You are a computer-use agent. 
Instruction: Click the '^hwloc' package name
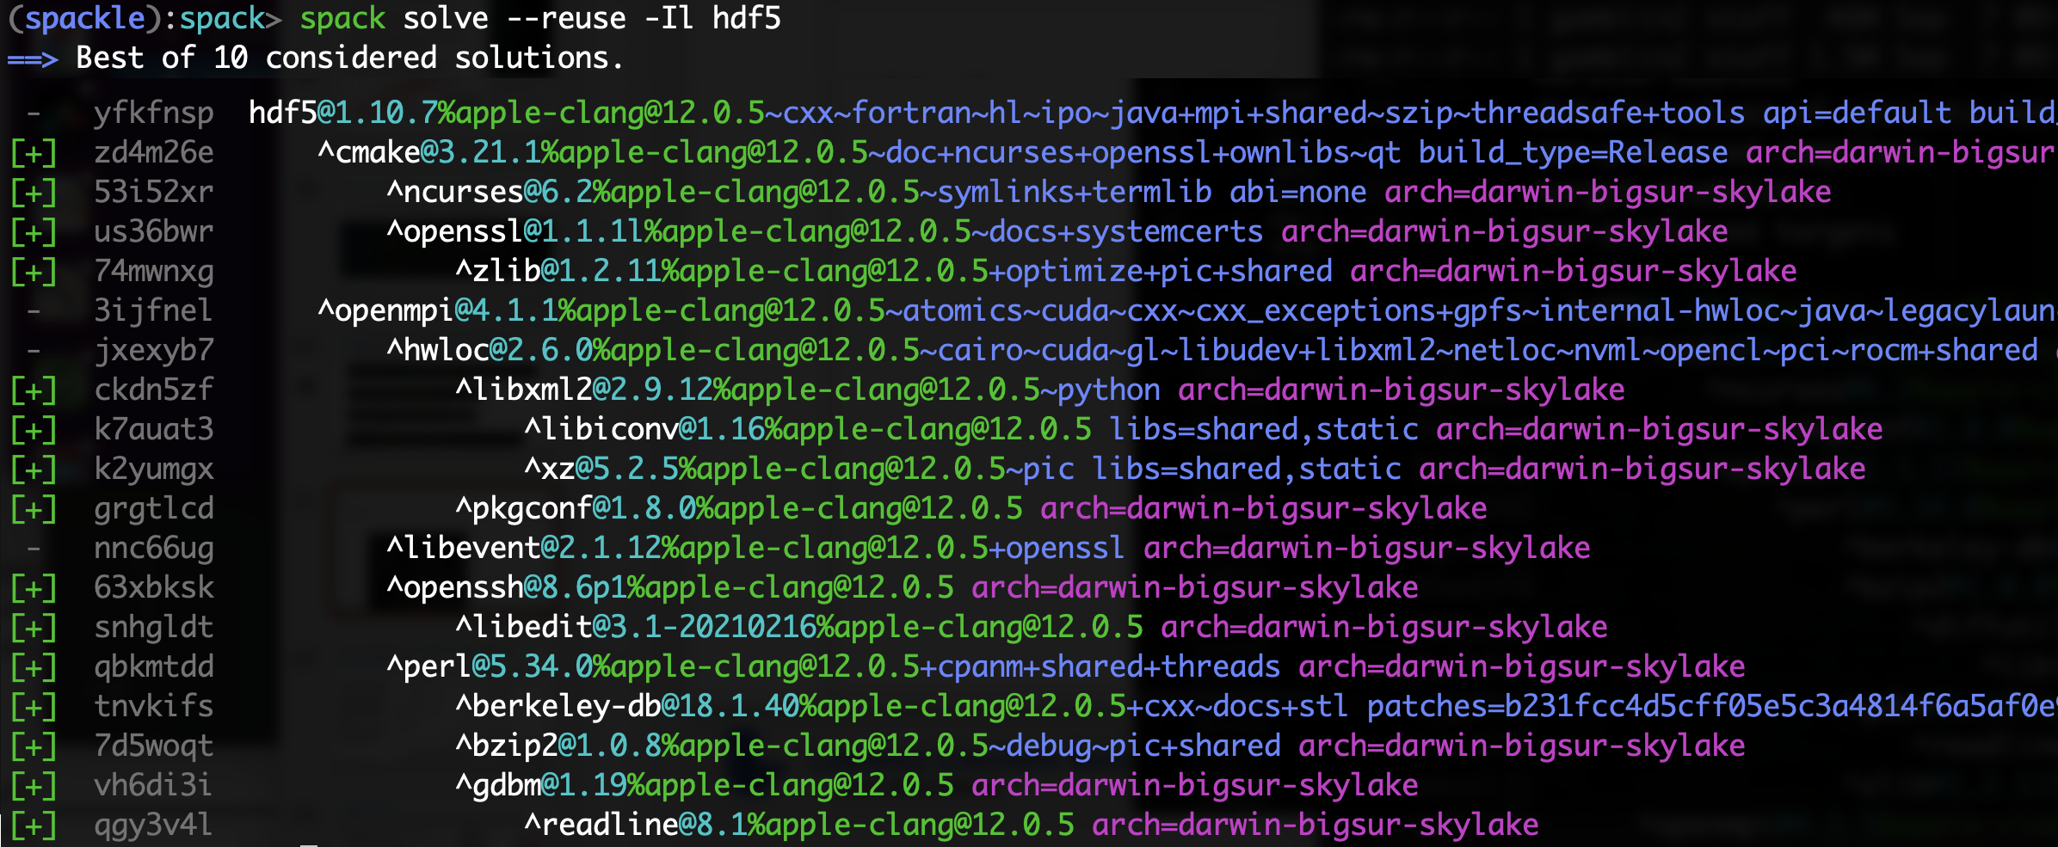click(437, 350)
